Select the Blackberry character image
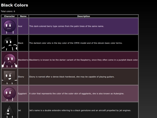 (x=9, y=60)
